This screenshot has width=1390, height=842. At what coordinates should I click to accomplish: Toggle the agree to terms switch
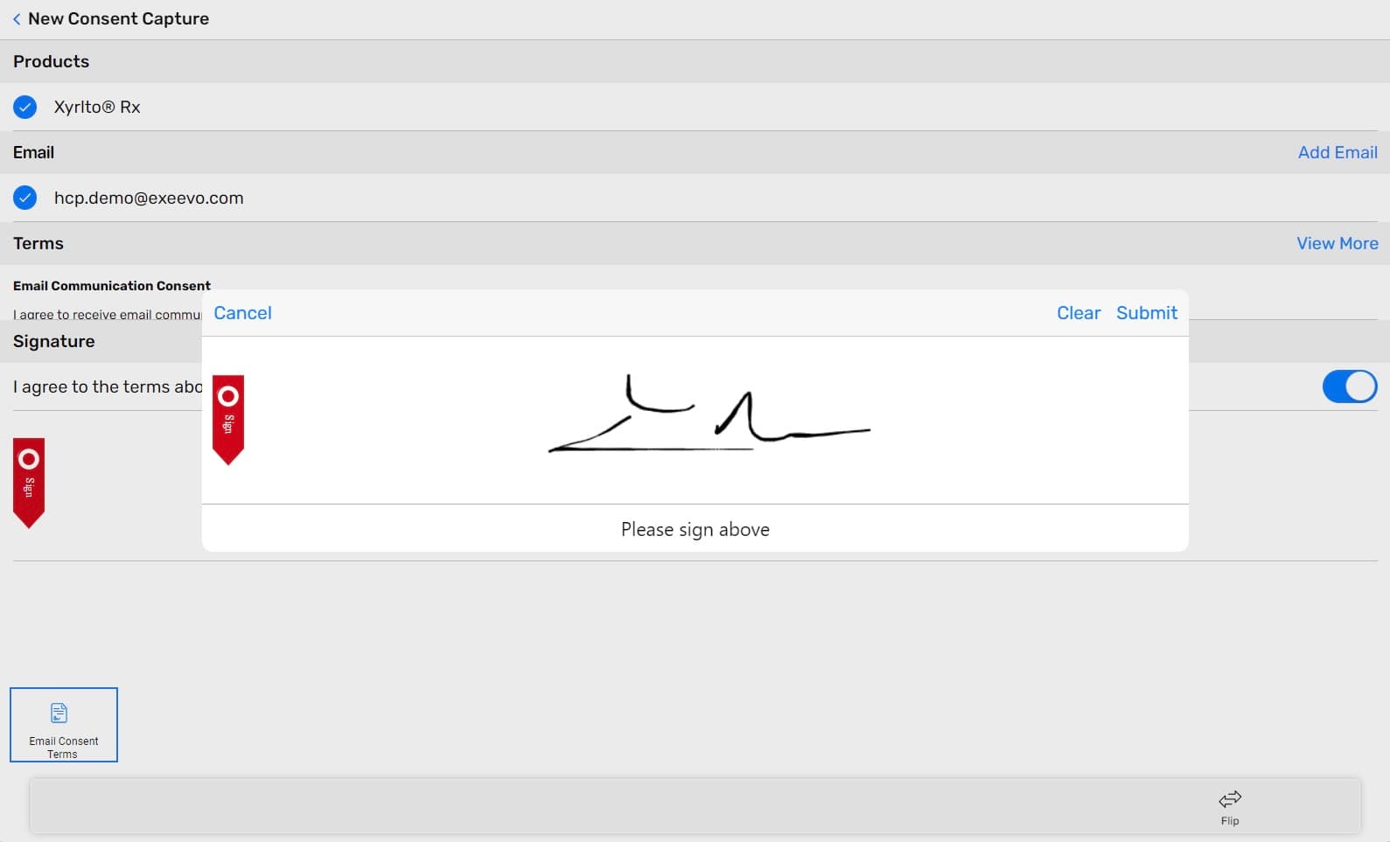click(x=1349, y=386)
